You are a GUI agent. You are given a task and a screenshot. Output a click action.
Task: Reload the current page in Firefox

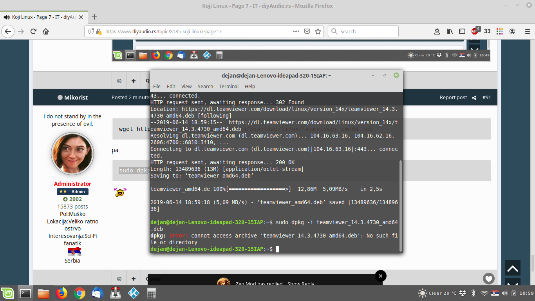(x=33, y=31)
